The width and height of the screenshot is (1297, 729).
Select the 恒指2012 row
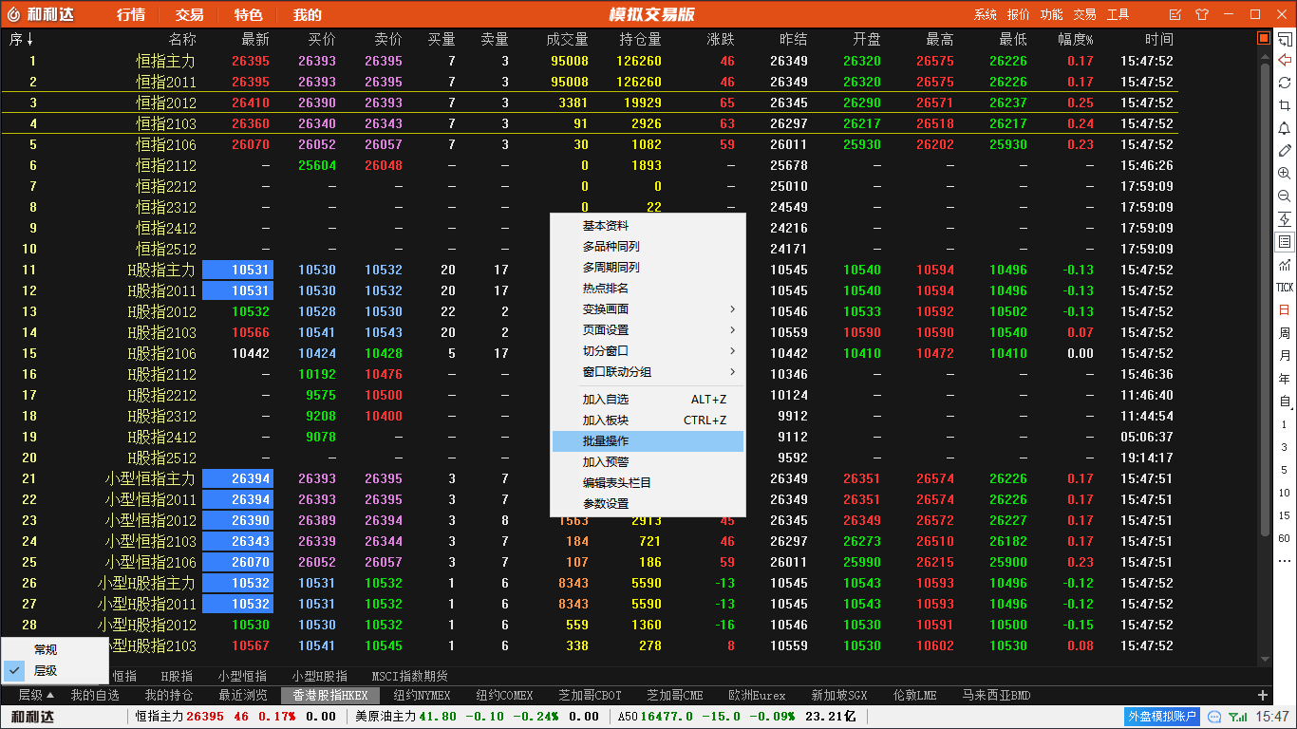click(589, 103)
